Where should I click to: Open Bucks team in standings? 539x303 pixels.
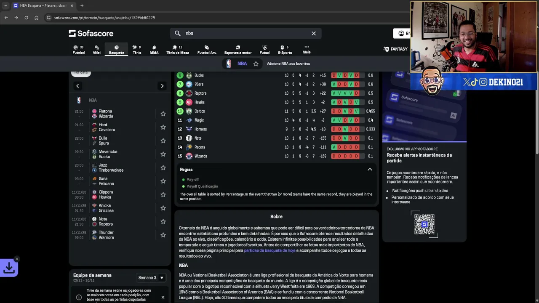pyautogui.click(x=277, y=75)
